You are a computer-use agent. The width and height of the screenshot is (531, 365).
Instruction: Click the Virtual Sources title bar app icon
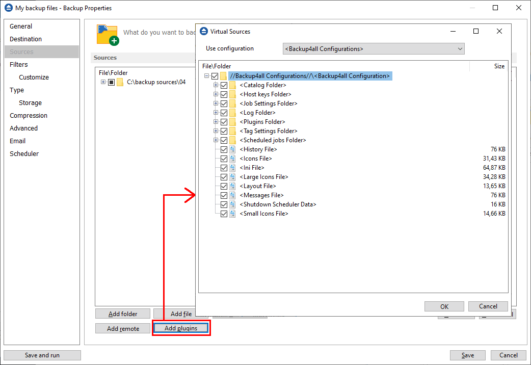203,31
